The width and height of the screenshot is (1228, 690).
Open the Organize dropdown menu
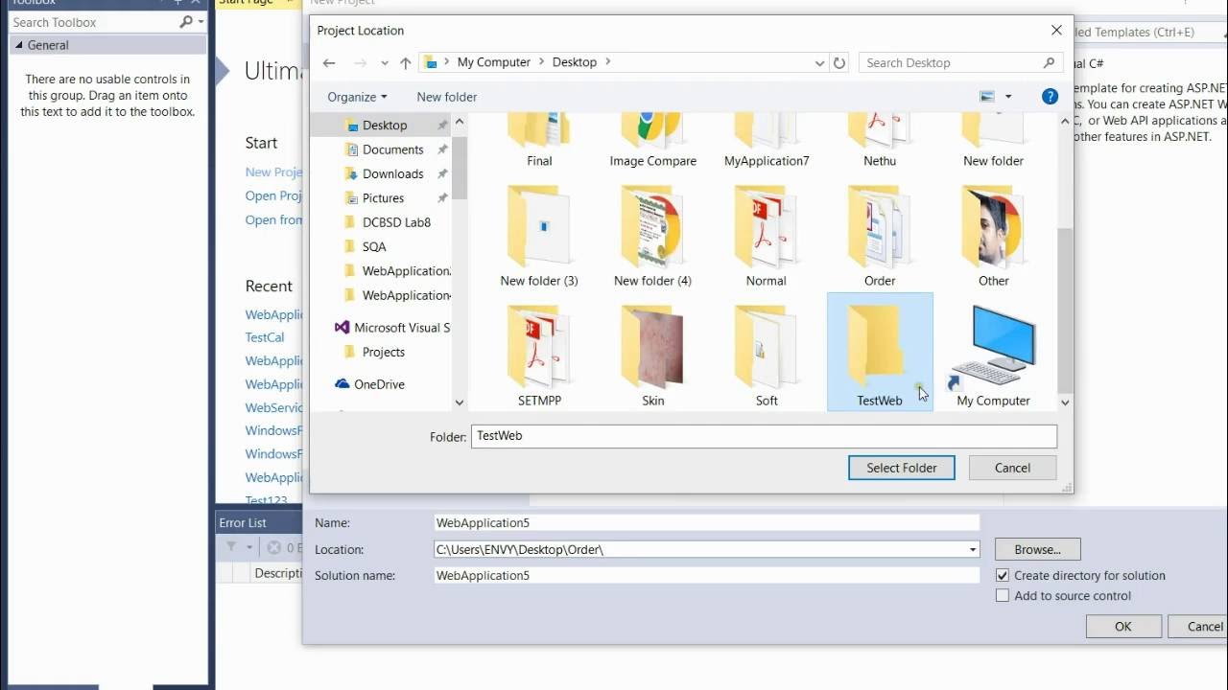click(357, 97)
